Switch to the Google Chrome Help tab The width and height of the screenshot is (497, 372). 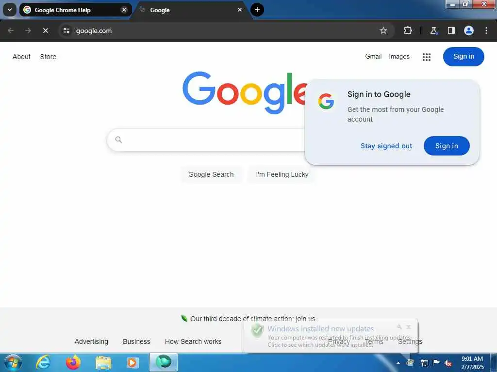(x=75, y=10)
